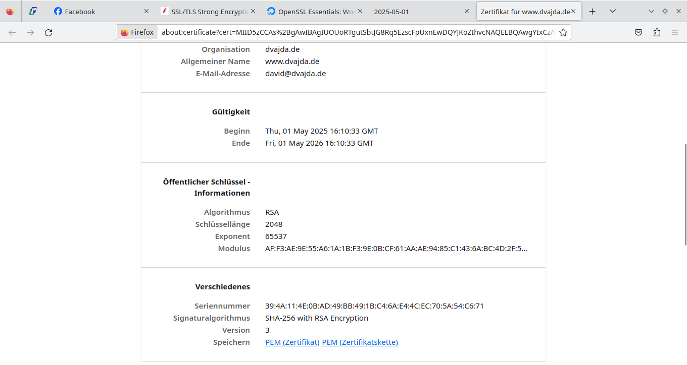Close the Facebook tab

tap(146, 11)
